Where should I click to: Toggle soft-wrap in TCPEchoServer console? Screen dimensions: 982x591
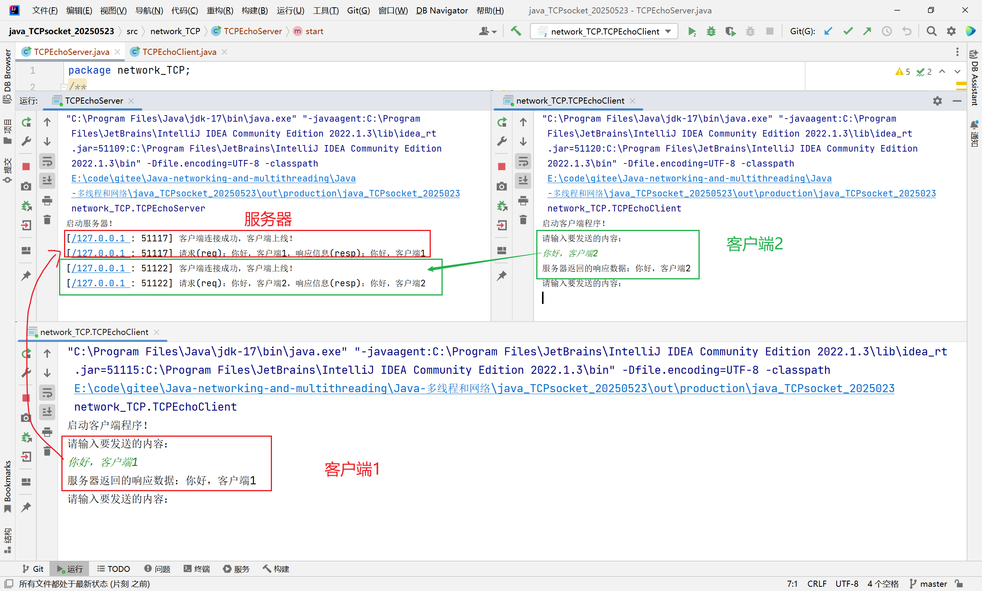coord(47,161)
